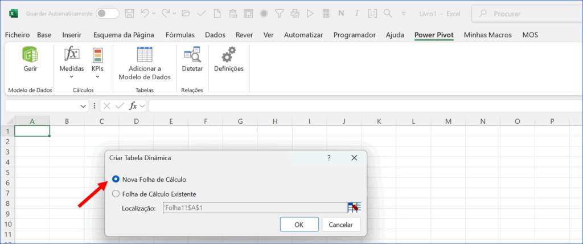
Task: Click the Detetar relationships icon
Action: (x=192, y=55)
